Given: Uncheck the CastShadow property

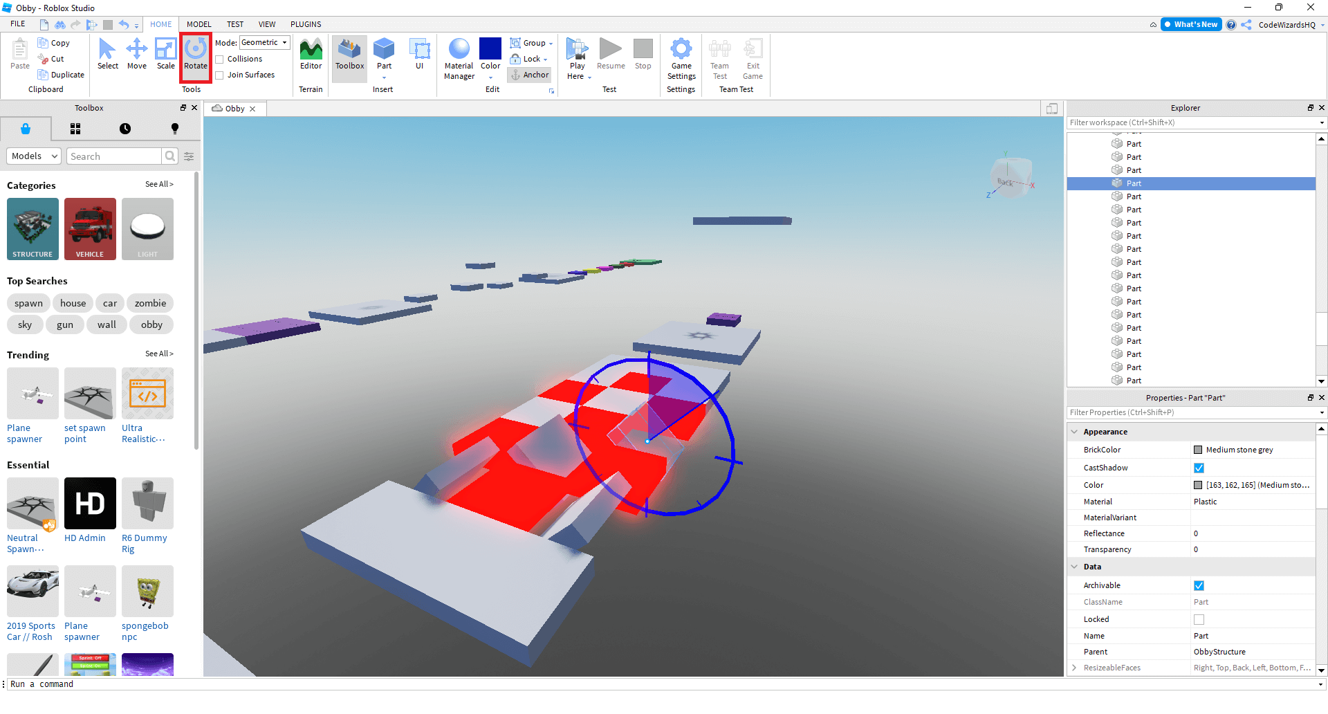Looking at the screenshot, I should coord(1199,468).
